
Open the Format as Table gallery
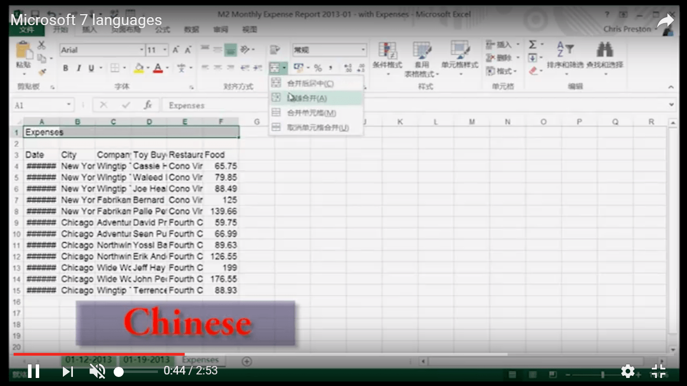pyautogui.click(x=422, y=59)
